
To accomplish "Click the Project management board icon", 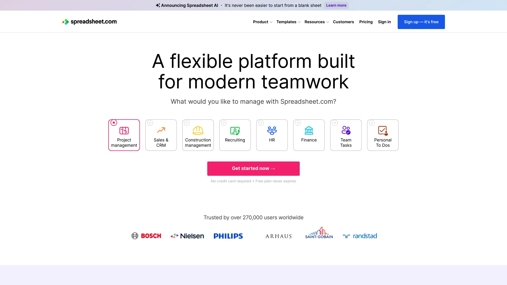I will tap(124, 130).
